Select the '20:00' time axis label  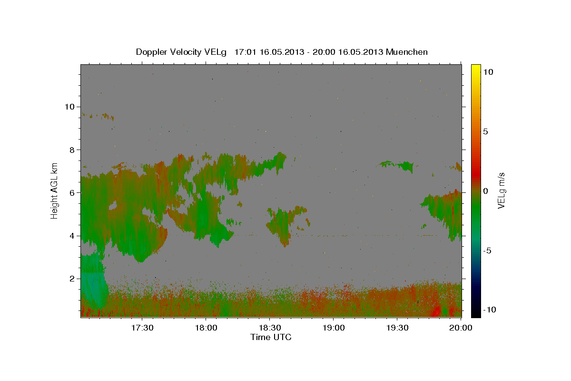461,328
